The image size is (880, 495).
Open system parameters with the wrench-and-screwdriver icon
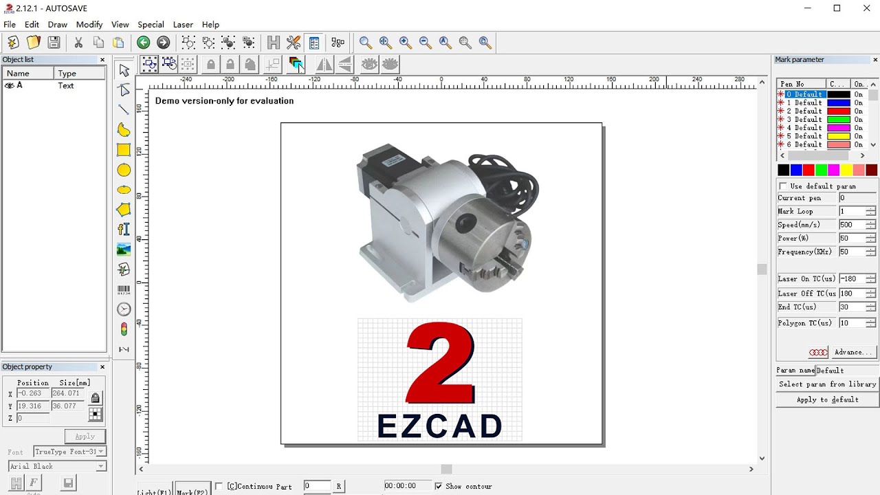294,43
